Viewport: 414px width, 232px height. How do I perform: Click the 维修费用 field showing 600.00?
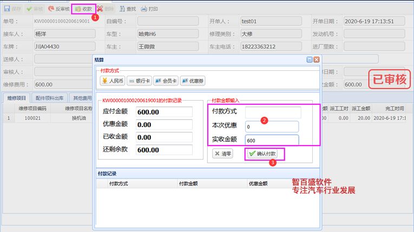coord(63,84)
